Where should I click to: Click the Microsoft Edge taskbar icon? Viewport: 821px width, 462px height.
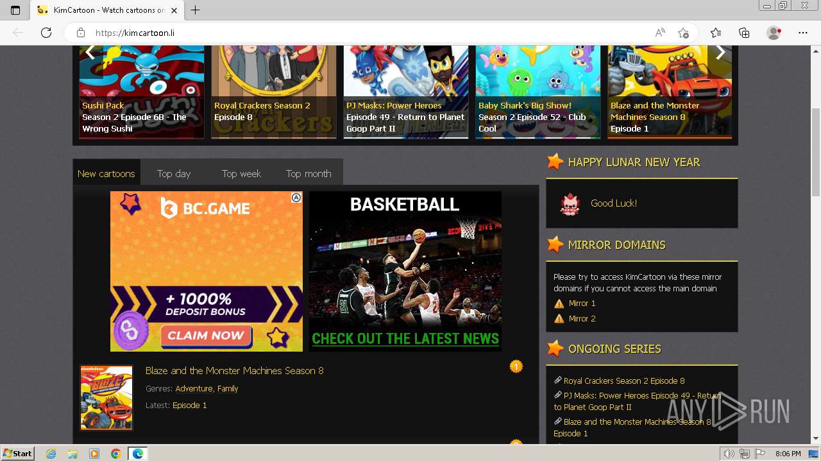coord(137,454)
